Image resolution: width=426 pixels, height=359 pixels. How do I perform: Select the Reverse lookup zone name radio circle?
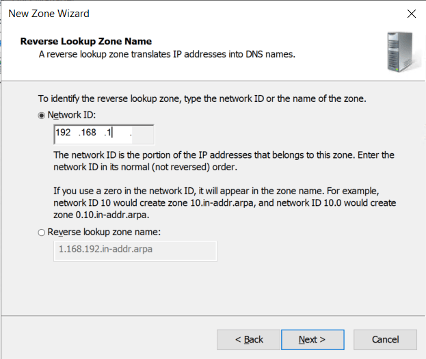click(x=42, y=232)
